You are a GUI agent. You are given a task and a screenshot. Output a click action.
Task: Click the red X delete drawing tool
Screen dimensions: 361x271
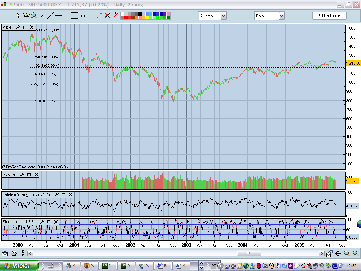pos(107,15)
